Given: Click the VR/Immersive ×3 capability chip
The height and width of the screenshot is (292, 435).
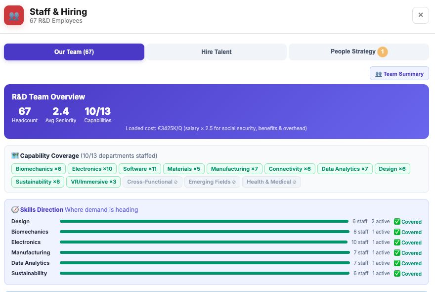Looking at the screenshot, I should (x=93, y=182).
